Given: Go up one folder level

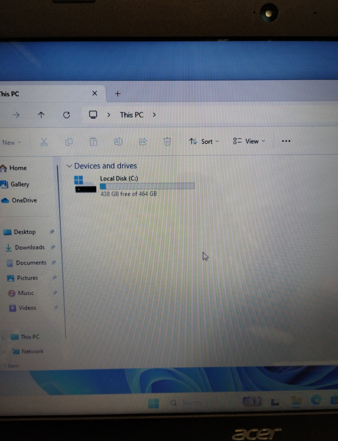Looking at the screenshot, I should 41,115.
